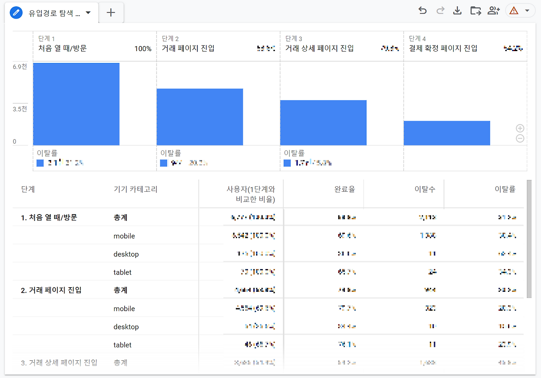Click the pencil edit icon on the tab

point(16,12)
